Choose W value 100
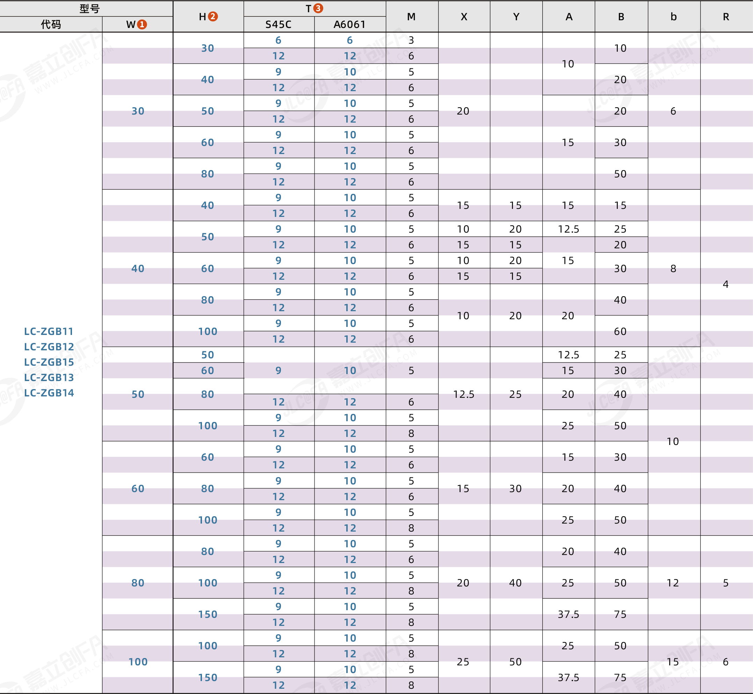The height and width of the screenshot is (694, 753). coord(138,662)
